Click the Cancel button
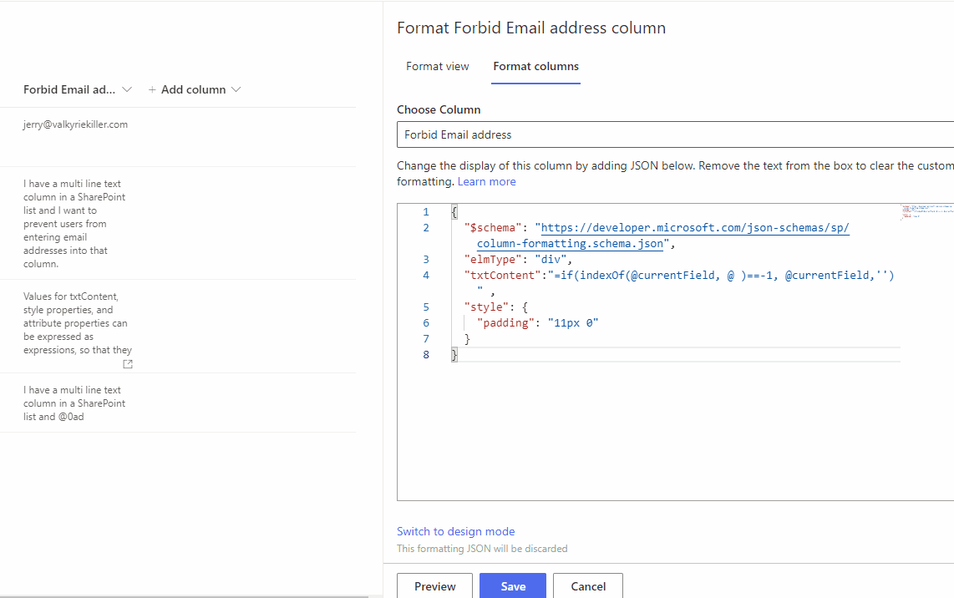The height and width of the screenshot is (598, 954). coord(587,585)
